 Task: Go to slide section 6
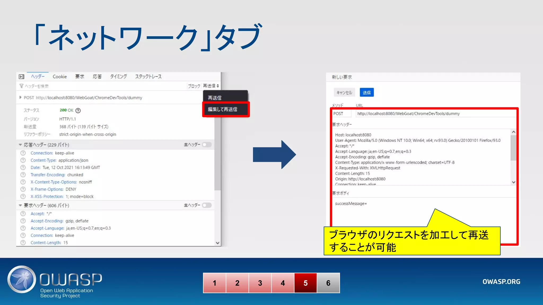[x=328, y=283]
